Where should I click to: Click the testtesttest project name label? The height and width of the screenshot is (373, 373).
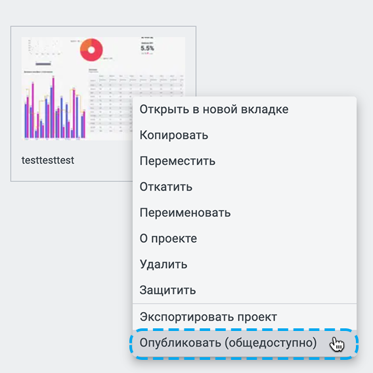tap(48, 160)
